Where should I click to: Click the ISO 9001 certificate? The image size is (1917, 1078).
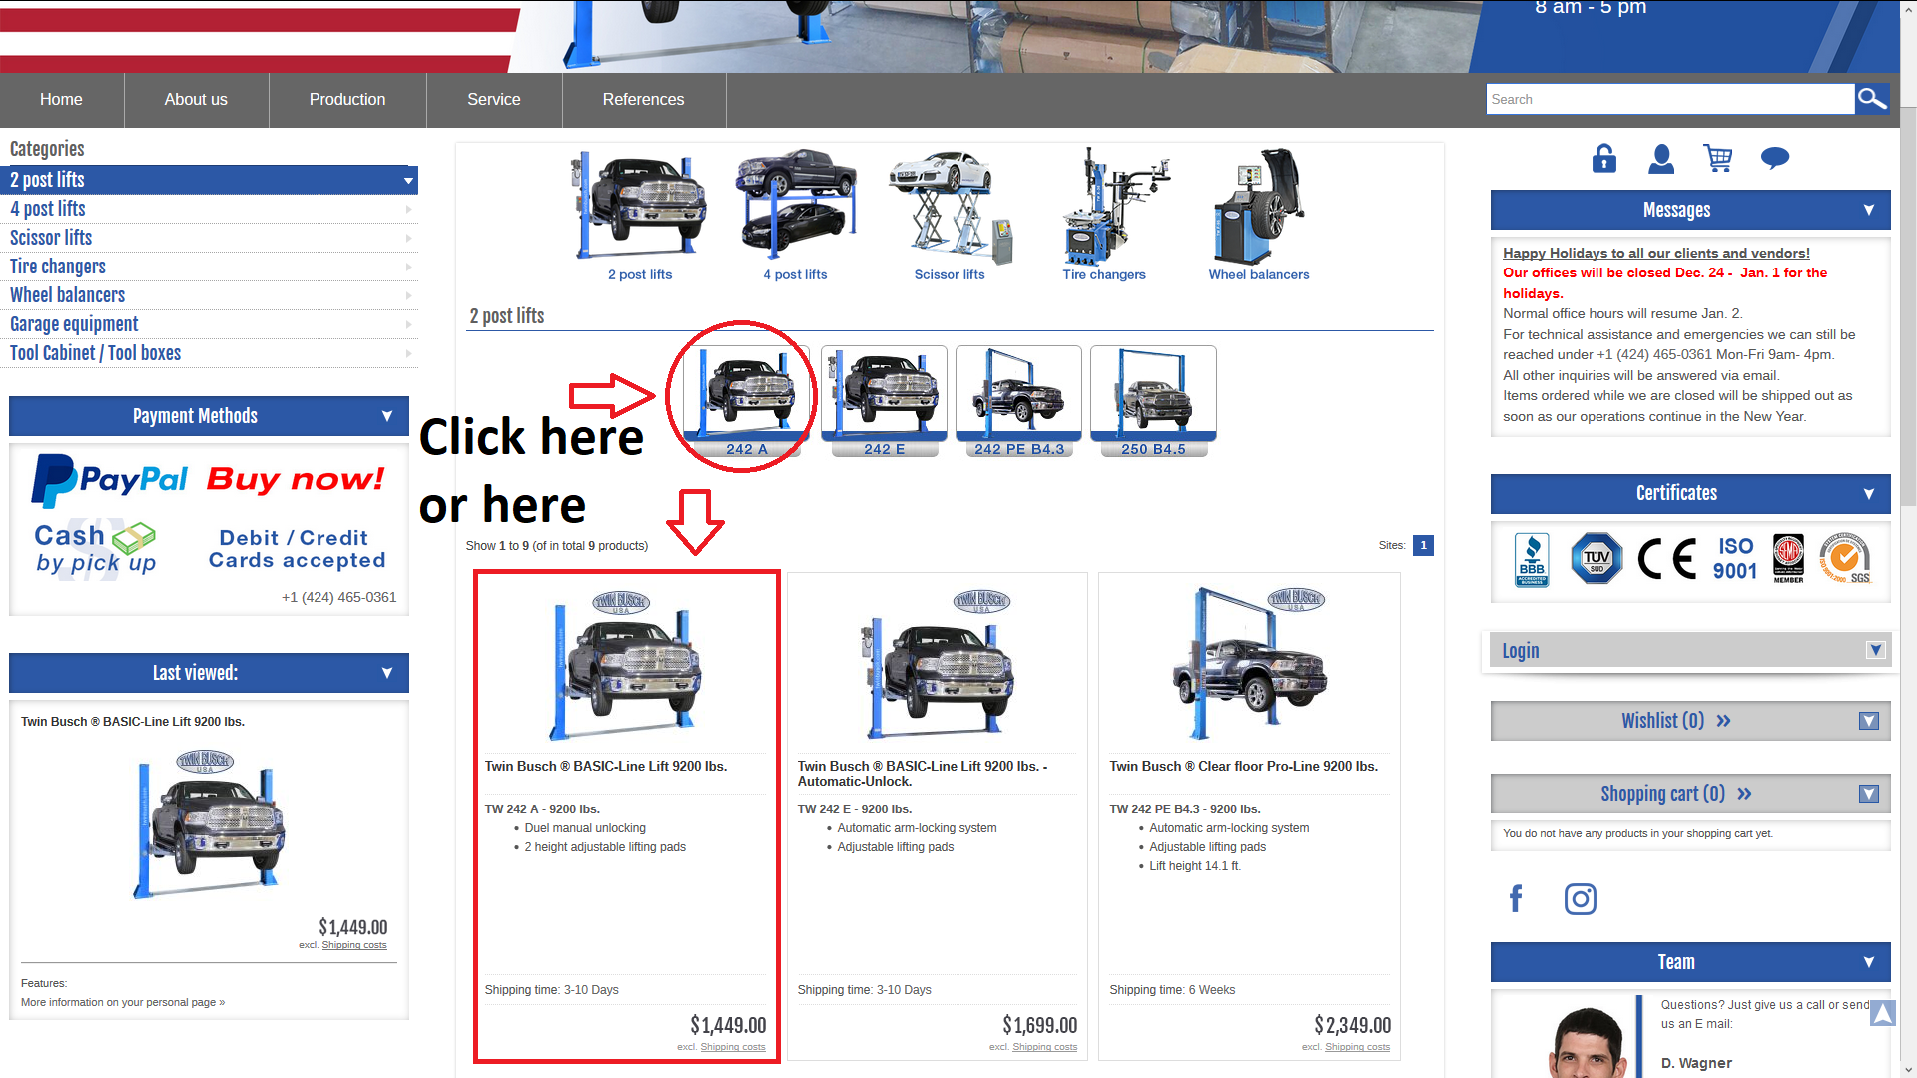click(x=1735, y=559)
